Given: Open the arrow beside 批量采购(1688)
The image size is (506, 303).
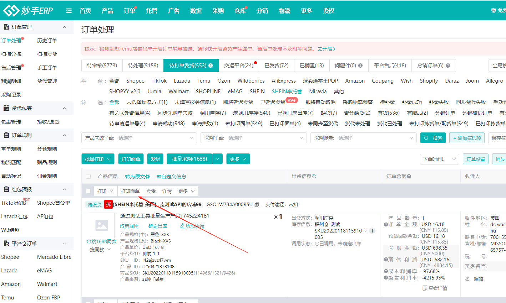Looking at the screenshot, I should (x=218, y=159).
